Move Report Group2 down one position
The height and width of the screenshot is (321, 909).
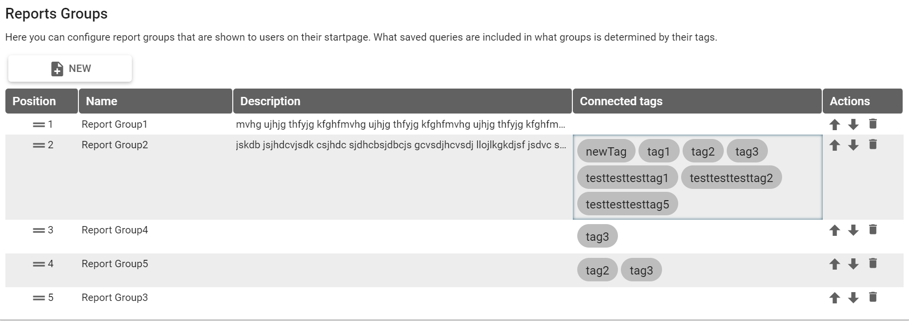pos(853,145)
